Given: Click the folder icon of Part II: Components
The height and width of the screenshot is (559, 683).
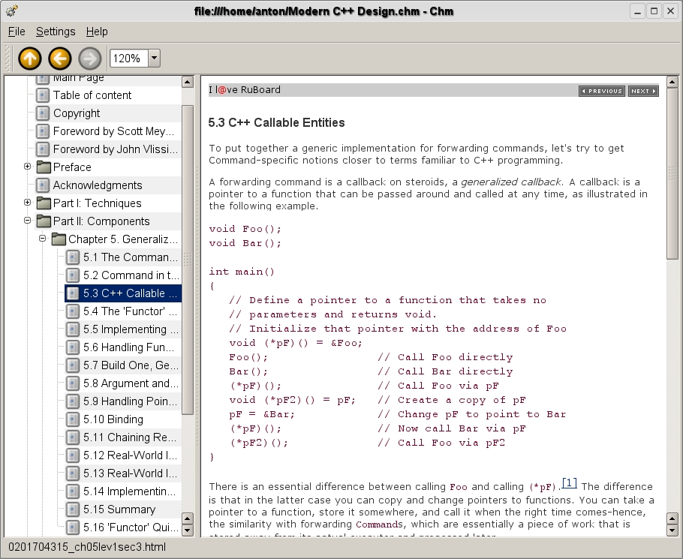Looking at the screenshot, I should click(x=44, y=221).
